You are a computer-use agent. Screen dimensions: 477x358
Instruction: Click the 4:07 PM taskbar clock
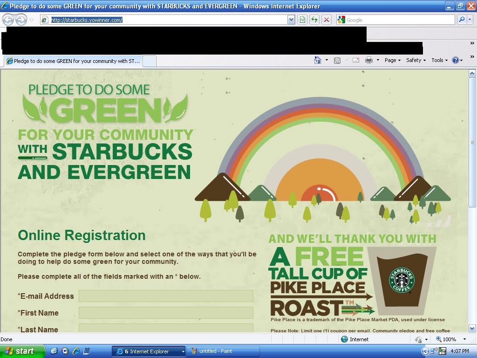[x=459, y=351]
